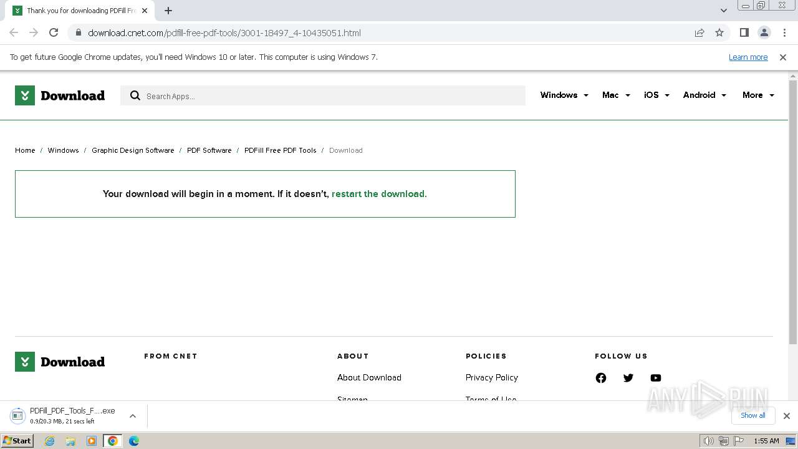The height and width of the screenshot is (449, 798).
Task: Toggle the Chrome side panel icon
Action: pos(744,32)
